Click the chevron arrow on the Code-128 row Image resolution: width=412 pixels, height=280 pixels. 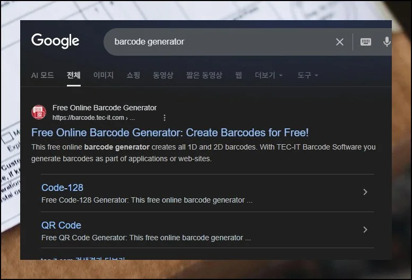365,192
